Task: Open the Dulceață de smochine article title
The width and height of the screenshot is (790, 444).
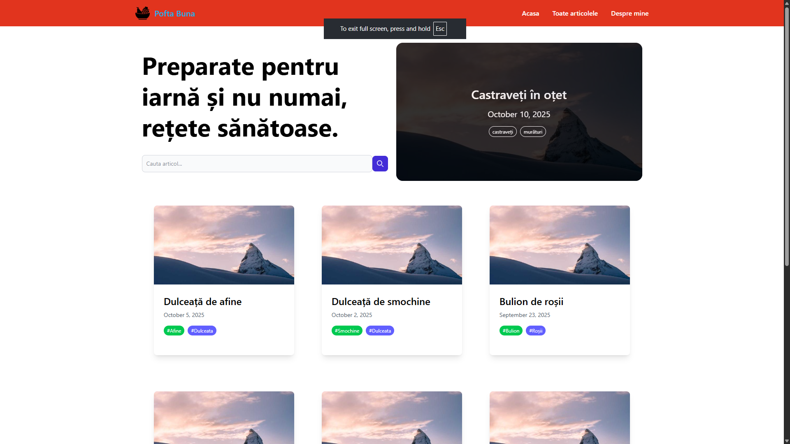Action: [x=381, y=302]
